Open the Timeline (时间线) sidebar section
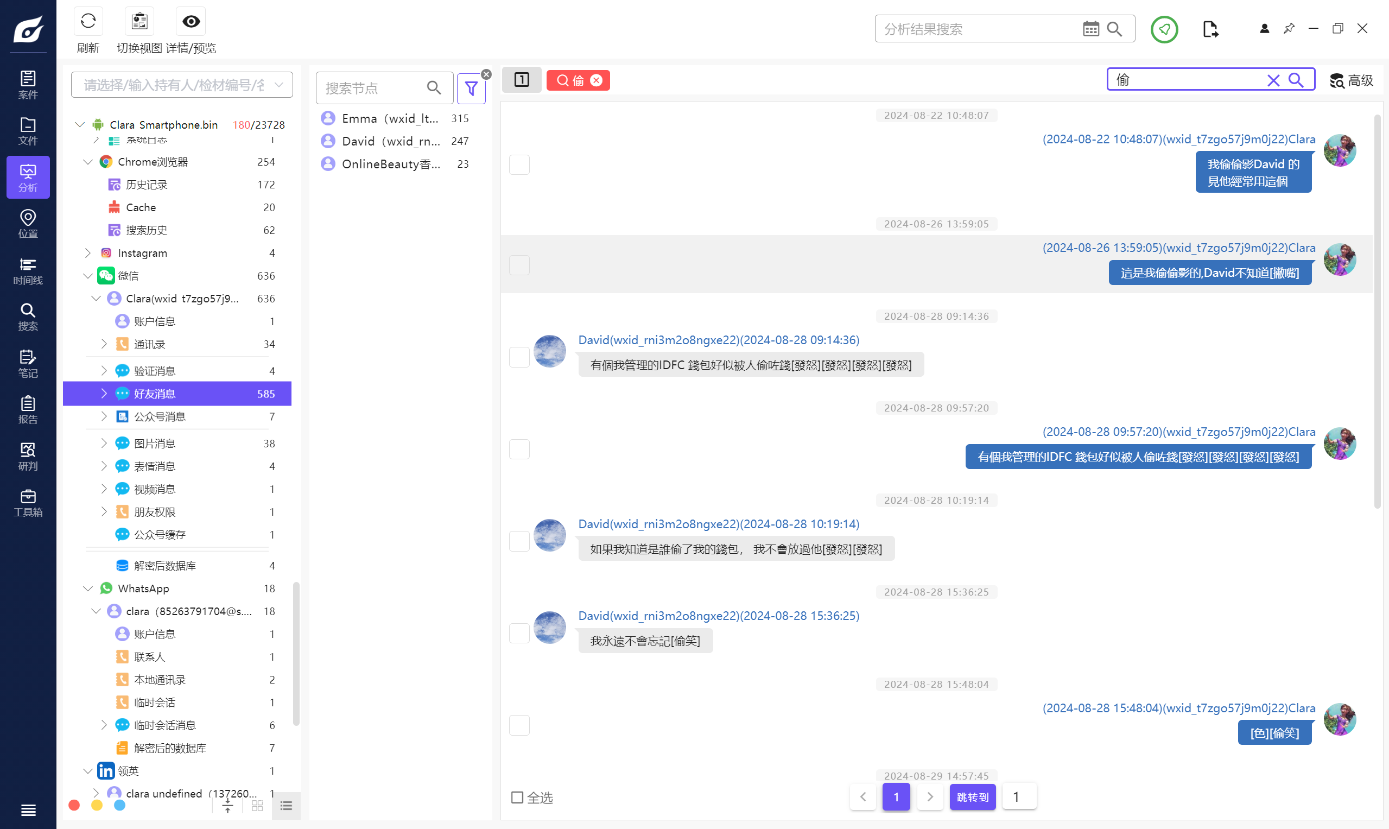The image size is (1389, 829). [x=28, y=270]
